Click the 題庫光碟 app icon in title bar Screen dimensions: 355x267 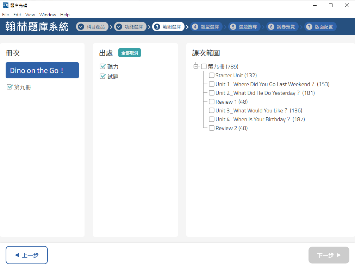[6, 5]
